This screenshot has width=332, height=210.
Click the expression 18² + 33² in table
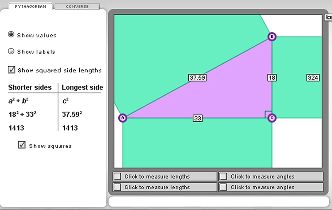(x=22, y=114)
